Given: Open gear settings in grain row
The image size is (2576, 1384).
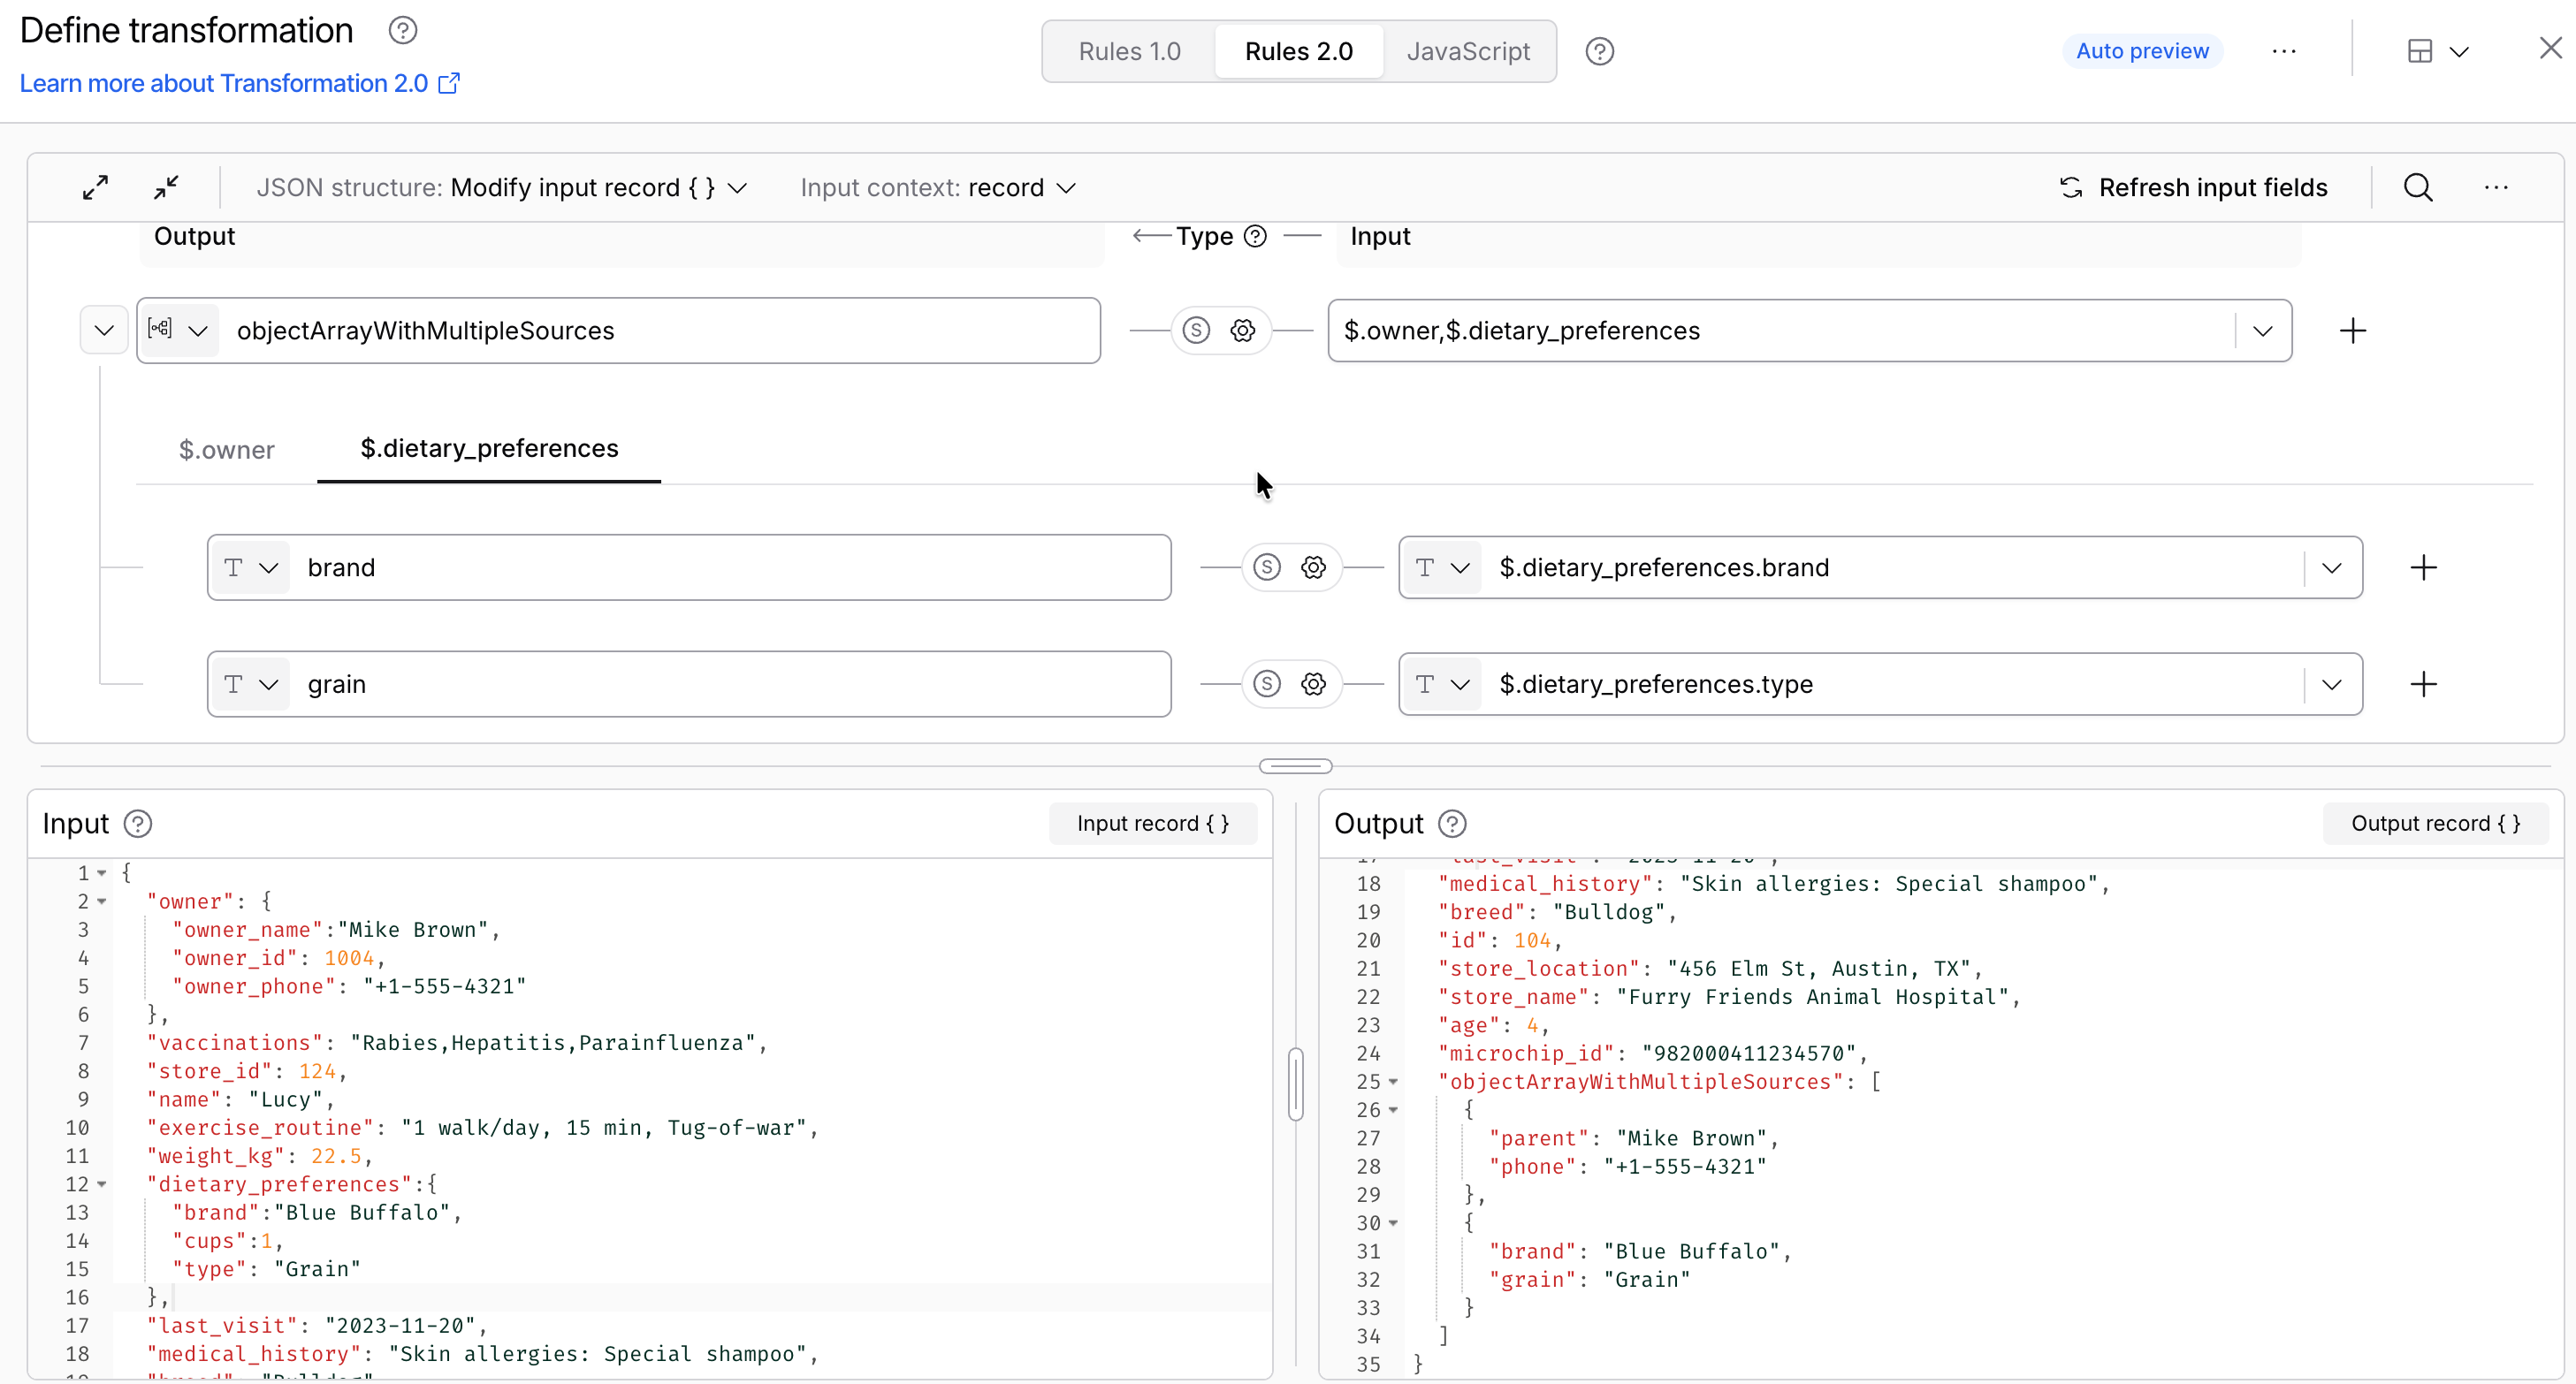Looking at the screenshot, I should click(x=1313, y=684).
